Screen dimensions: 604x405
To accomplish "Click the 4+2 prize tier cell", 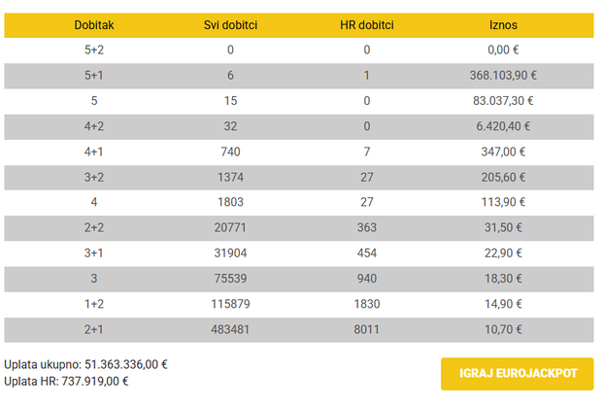I will (92, 125).
